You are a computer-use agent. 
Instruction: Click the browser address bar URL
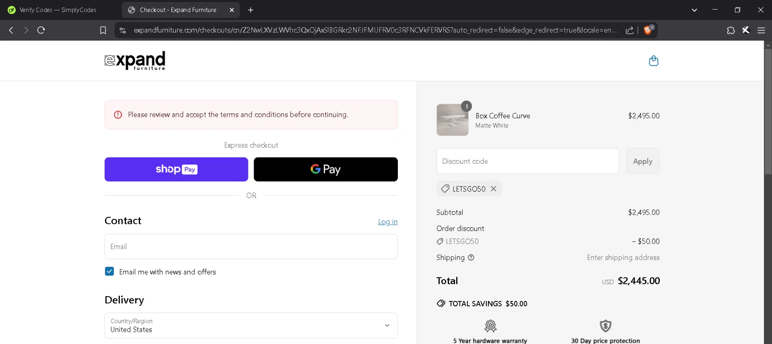click(x=375, y=30)
